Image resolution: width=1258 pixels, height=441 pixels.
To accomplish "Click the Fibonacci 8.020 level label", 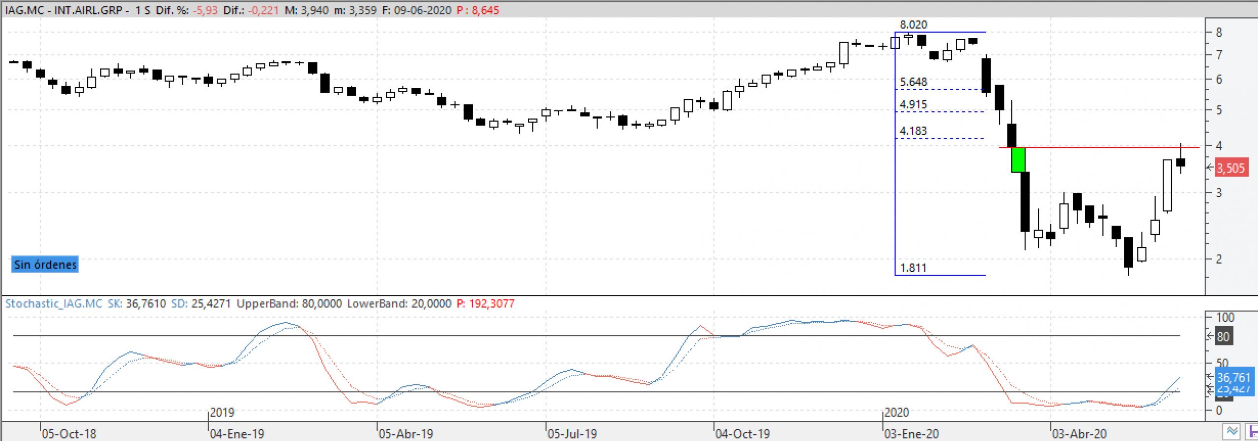I will (913, 25).
